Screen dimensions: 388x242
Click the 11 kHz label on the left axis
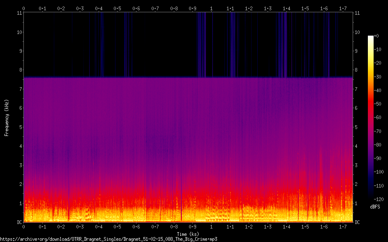(18, 13)
